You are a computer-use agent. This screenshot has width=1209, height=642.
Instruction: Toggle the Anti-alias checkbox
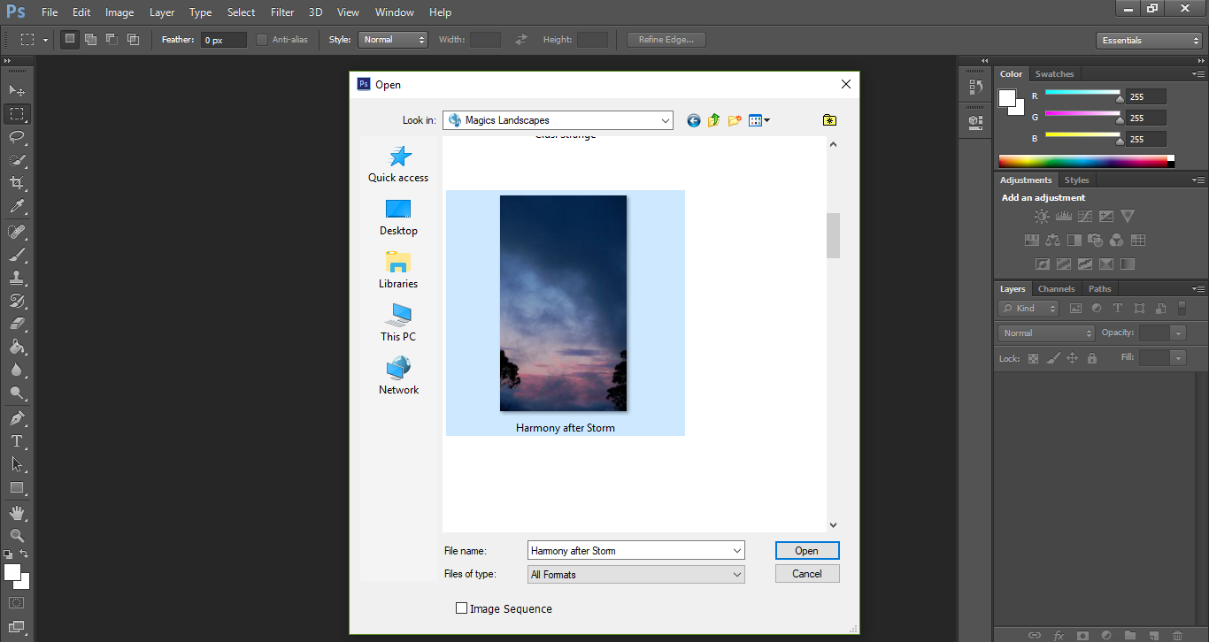(x=262, y=40)
